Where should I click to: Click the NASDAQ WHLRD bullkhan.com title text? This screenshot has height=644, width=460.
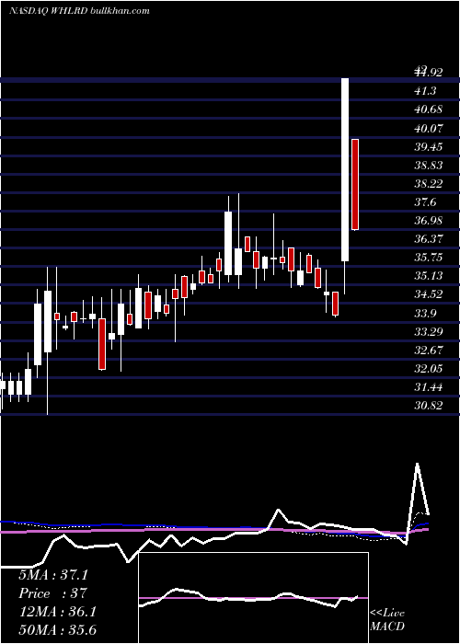pyautogui.click(x=79, y=11)
